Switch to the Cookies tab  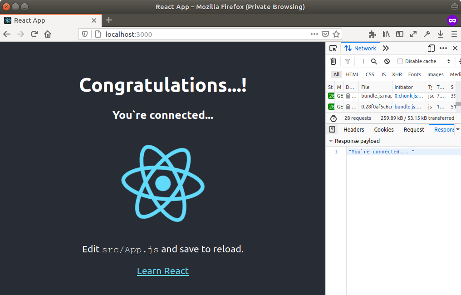(383, 129)
